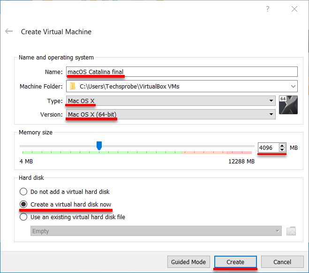This screenshot has height=273, width=309.
Task: Click the Create Virtual Machine title
Action: click(56, 32)
